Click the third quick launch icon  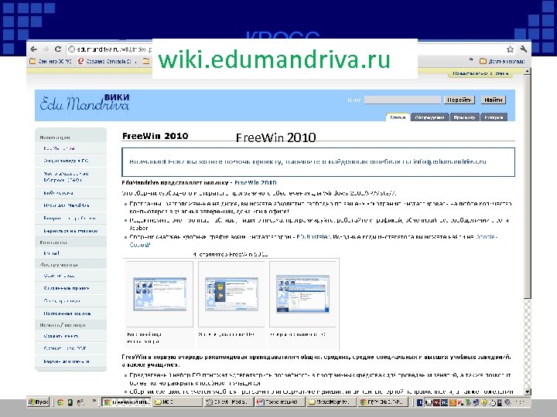coord(80,402)
